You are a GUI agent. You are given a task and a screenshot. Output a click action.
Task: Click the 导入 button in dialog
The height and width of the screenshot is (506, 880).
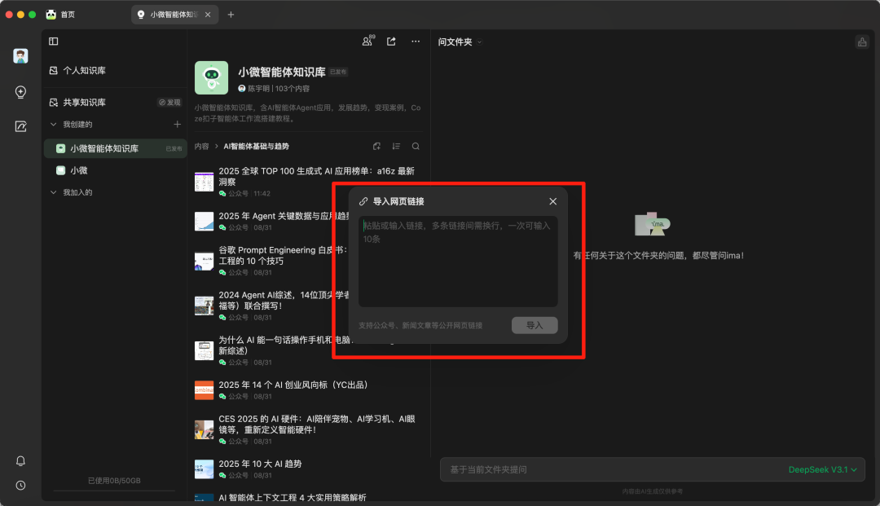click(535, 325)
